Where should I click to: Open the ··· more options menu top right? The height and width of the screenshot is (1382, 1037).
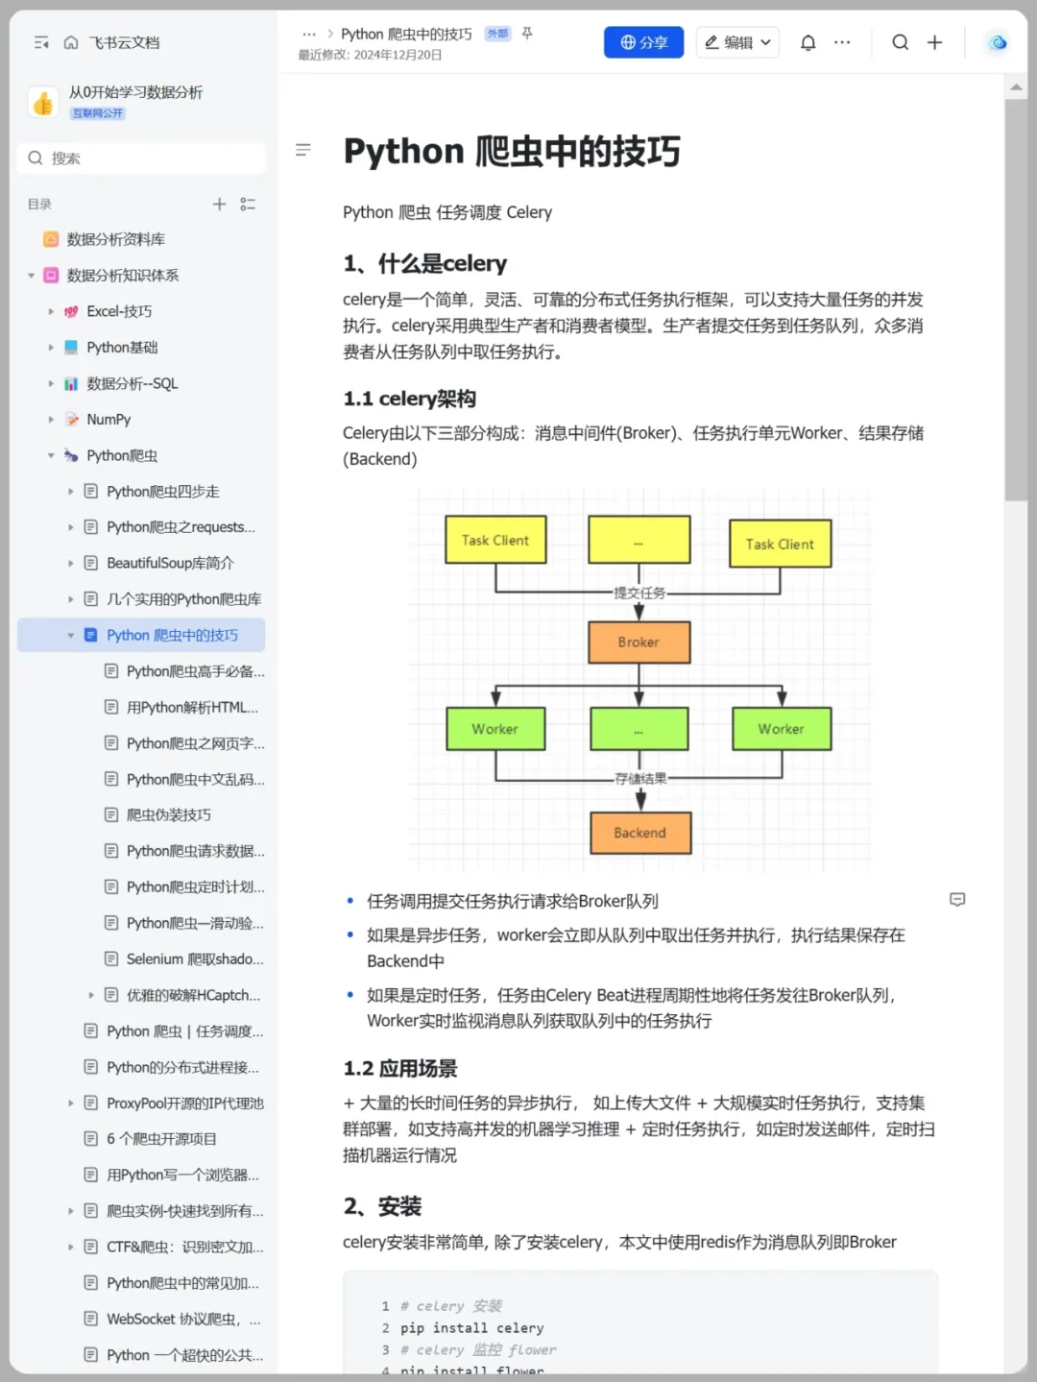pyautogui.click(x=842, y=42)
